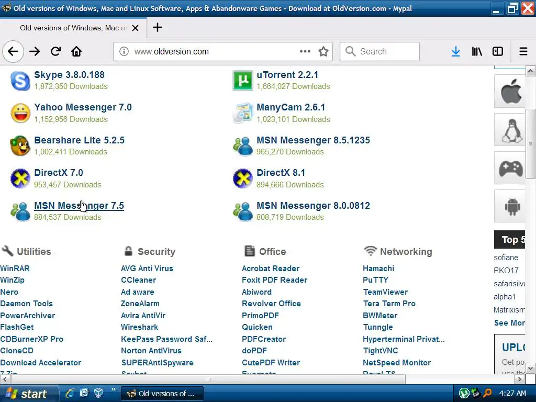Open the TeamViewer link
Screen dimensions: 536x402
click(x=385, y=292)
